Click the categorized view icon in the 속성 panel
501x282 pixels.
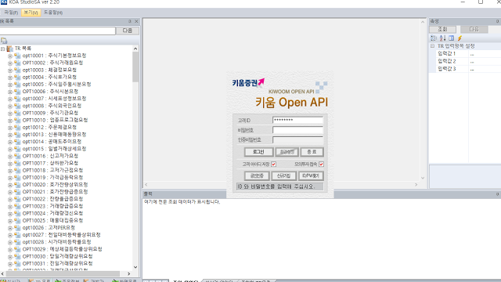[433, 38]
